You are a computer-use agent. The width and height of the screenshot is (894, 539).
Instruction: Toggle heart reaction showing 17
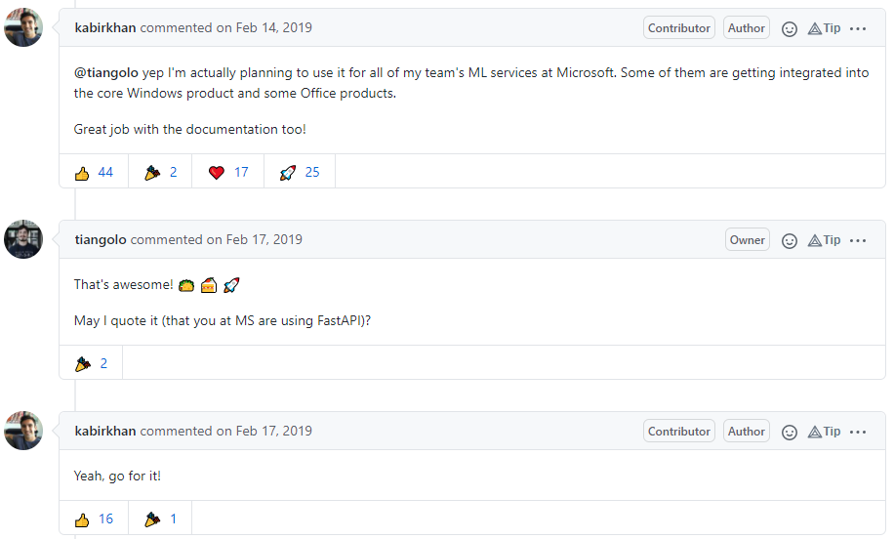coord(228,172)
